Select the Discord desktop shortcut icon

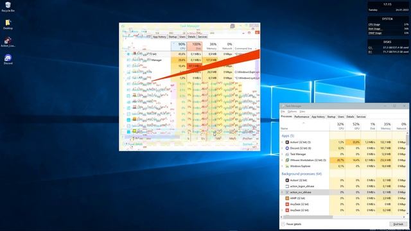click(x=8, y=60)
